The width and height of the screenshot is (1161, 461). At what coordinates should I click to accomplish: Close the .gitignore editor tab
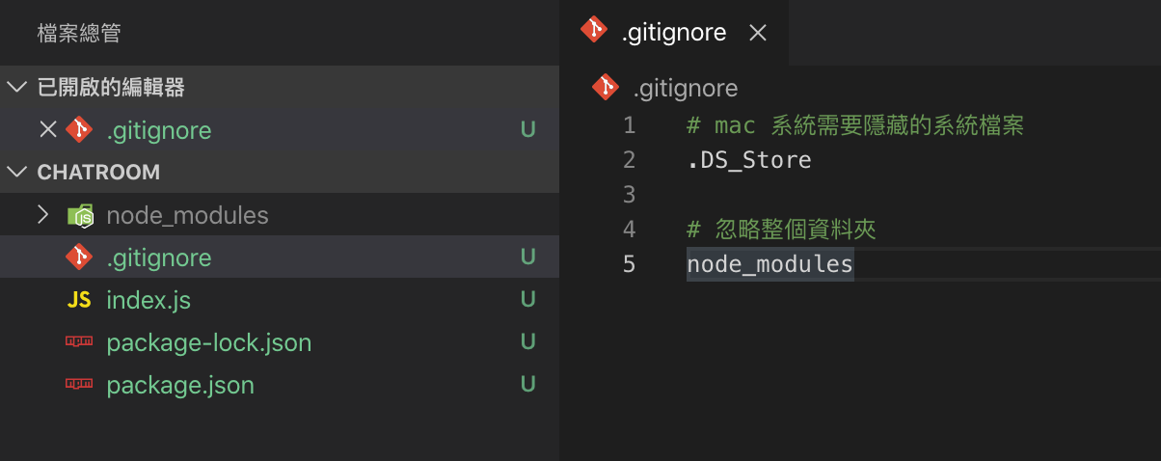coord(758,33)
